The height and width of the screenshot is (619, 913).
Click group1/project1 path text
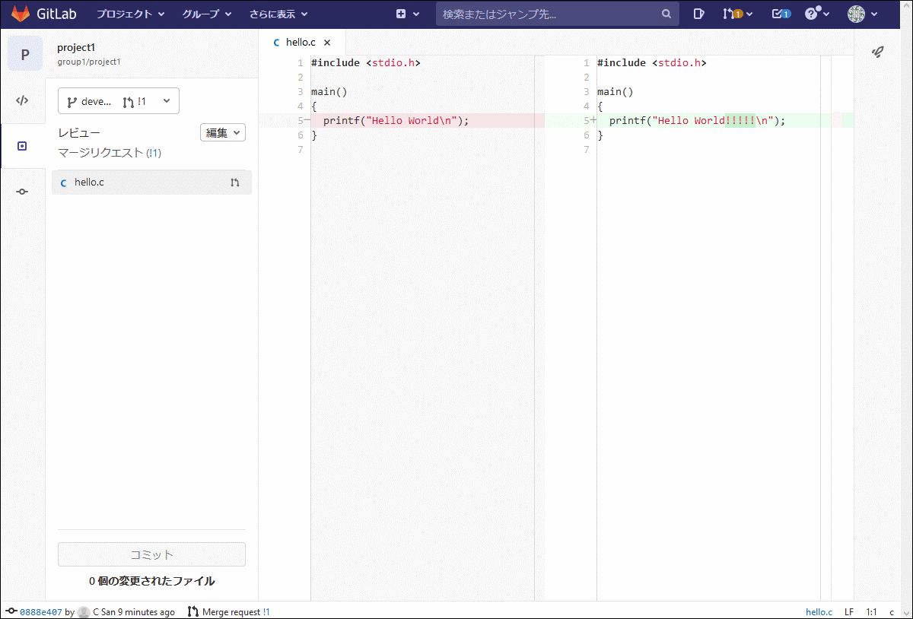[x=89, y=62]
